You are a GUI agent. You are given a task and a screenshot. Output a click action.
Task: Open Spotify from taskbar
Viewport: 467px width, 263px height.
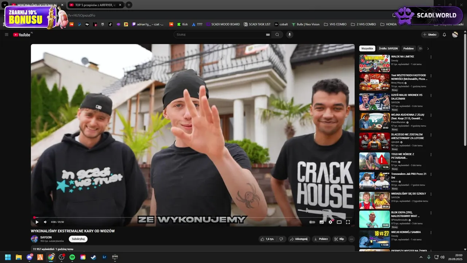pos(72,257)
